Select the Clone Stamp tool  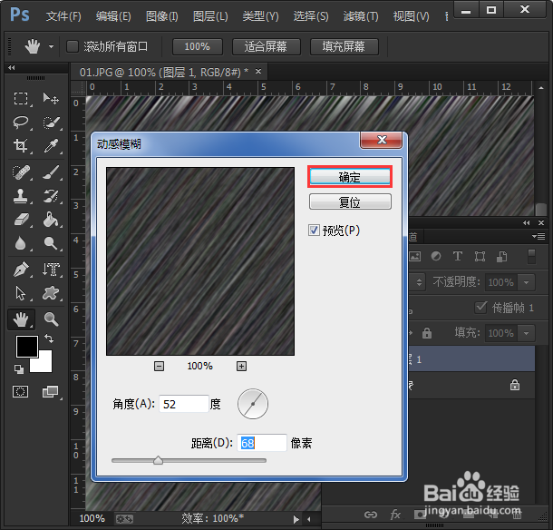21,196
